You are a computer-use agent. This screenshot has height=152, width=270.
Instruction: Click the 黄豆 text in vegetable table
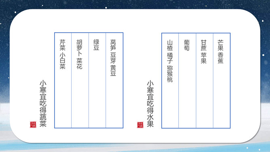(113, 71)
